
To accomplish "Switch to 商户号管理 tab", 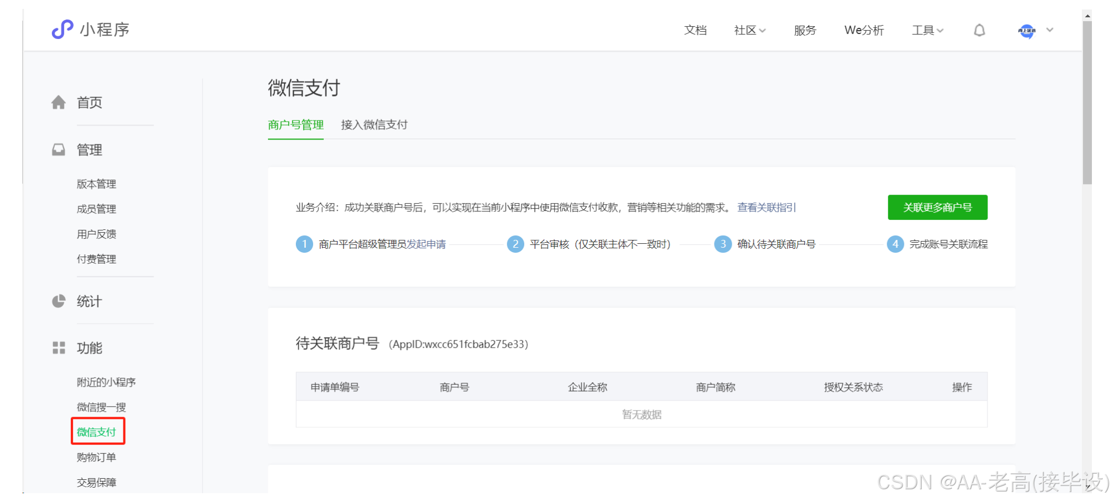I will [296, 125].
